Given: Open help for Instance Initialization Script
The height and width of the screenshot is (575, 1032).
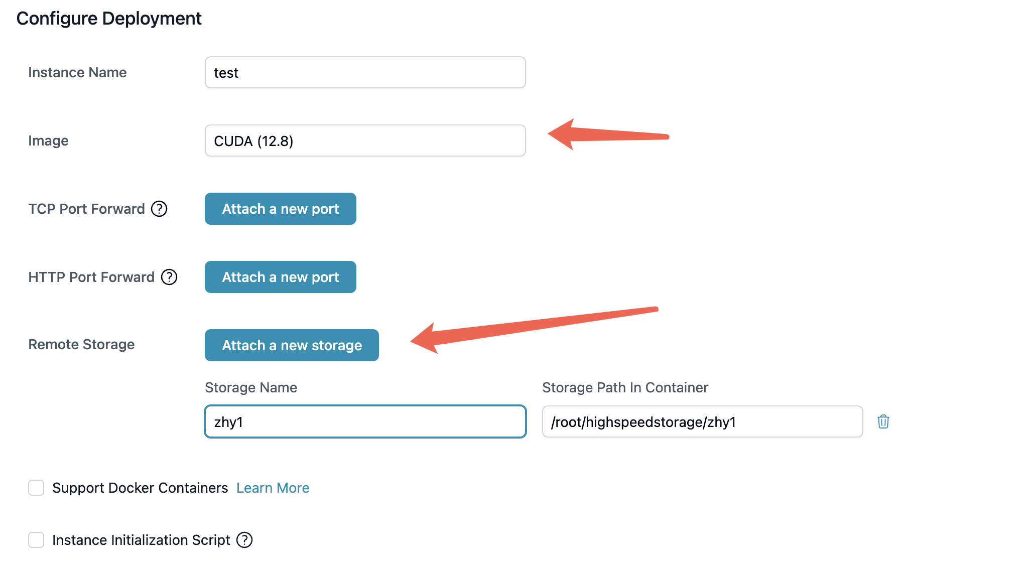Looking at the screenshot, I should pos(244,540).
